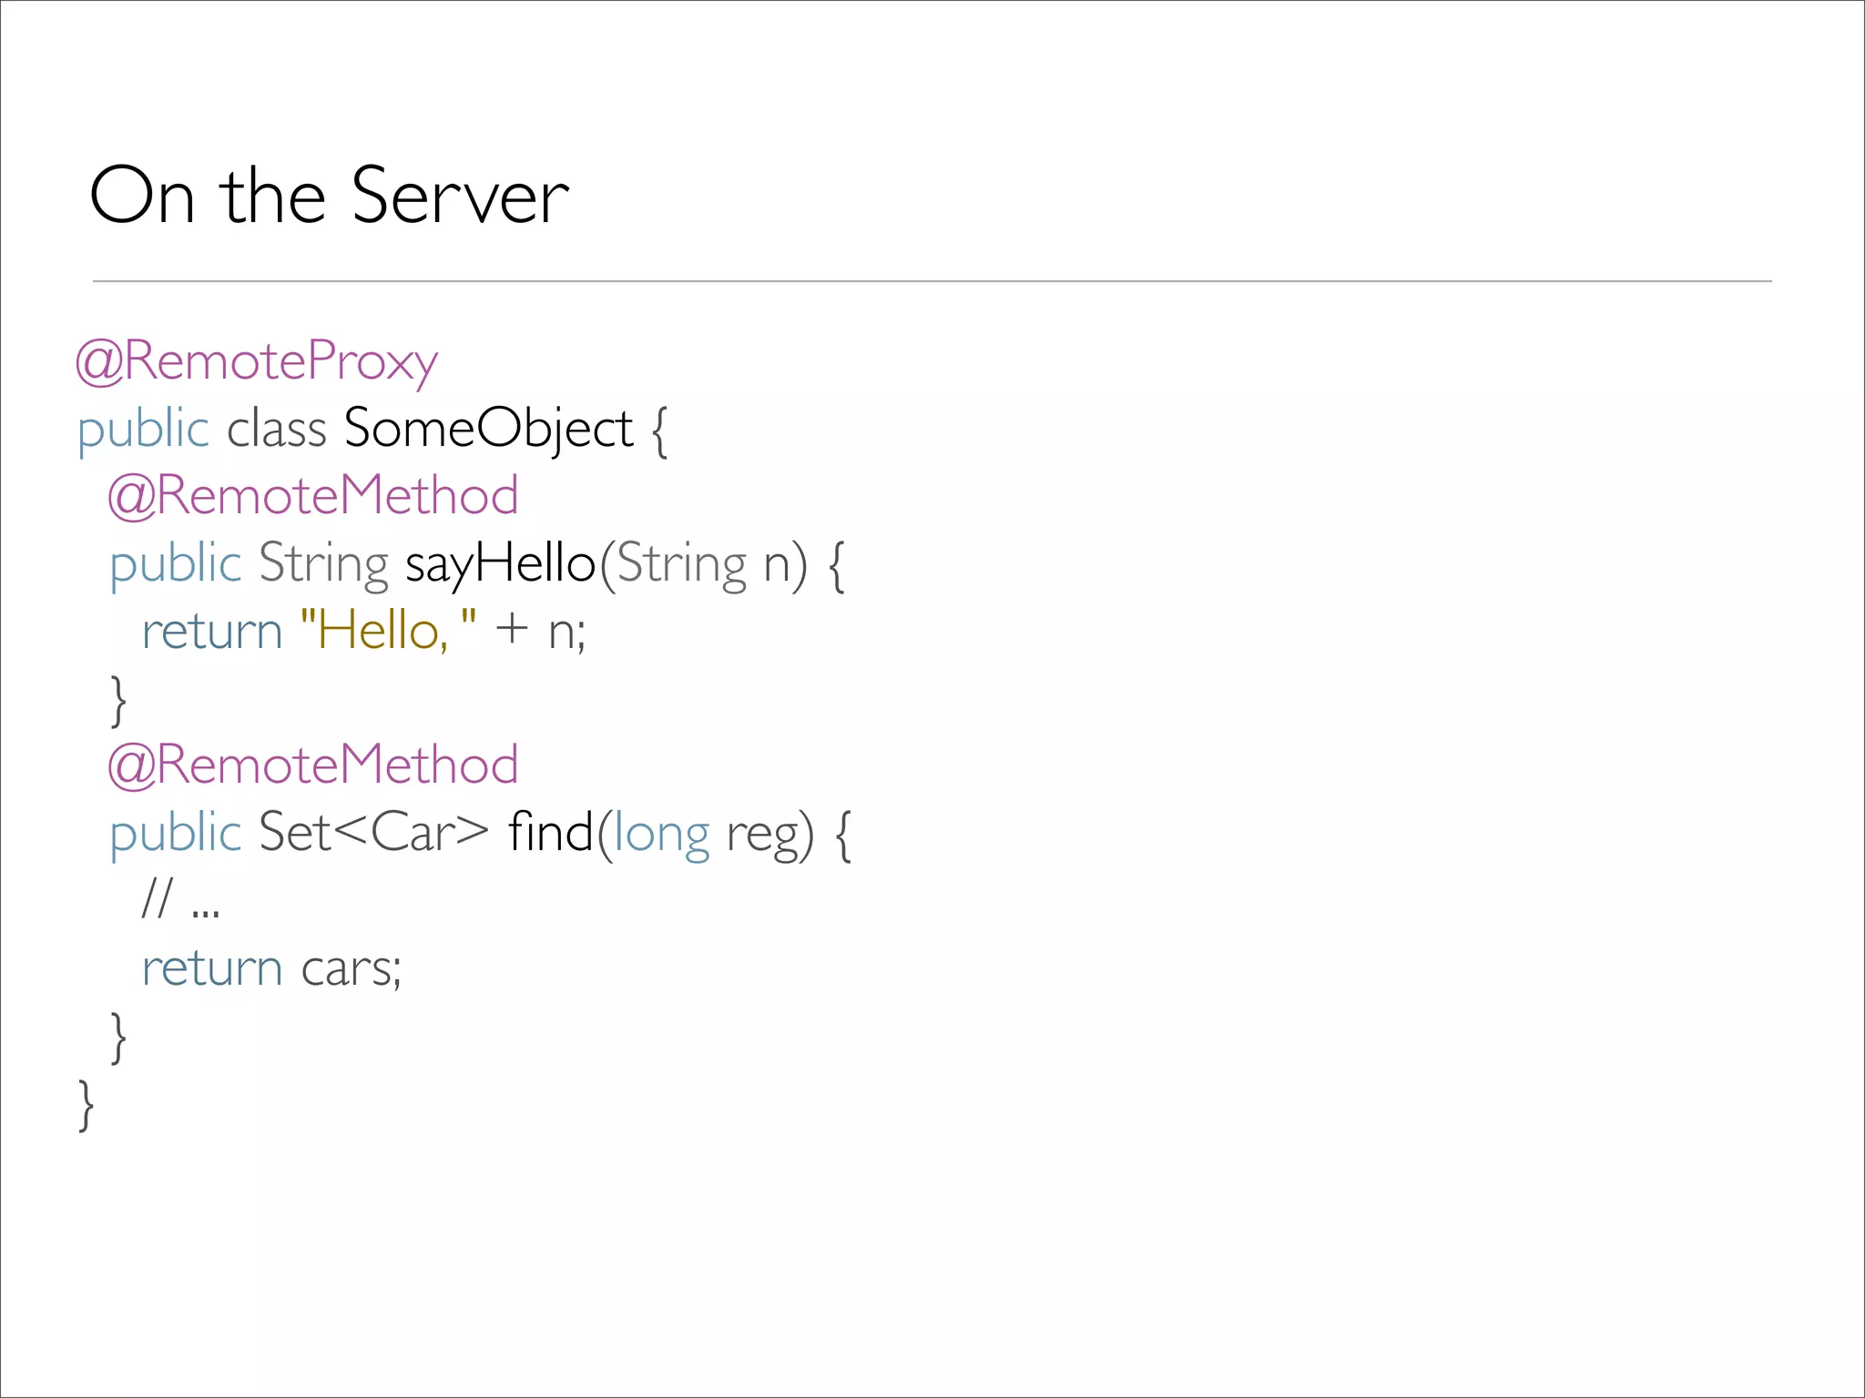Click the "cars;" return value
The width and height of the screenshot is (1865, 1398).
(x=351, y=968)
